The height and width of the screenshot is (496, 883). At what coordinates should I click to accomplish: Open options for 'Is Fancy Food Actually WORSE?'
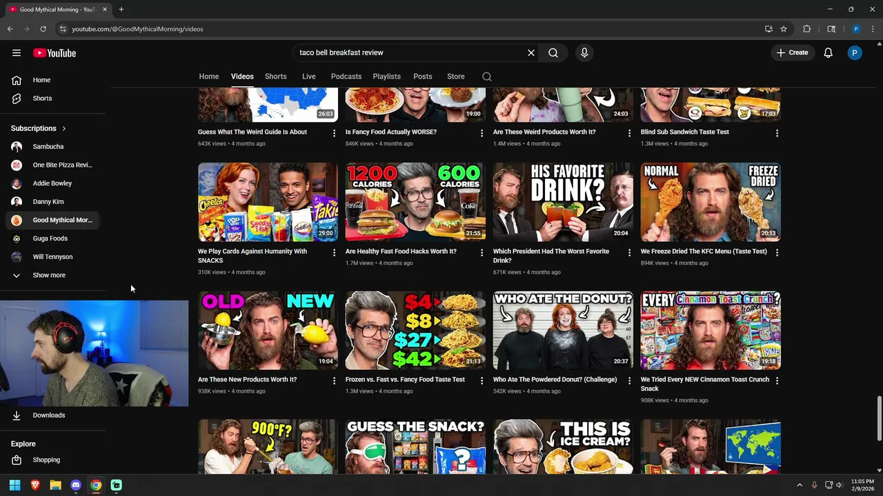(x=482, y=133)
